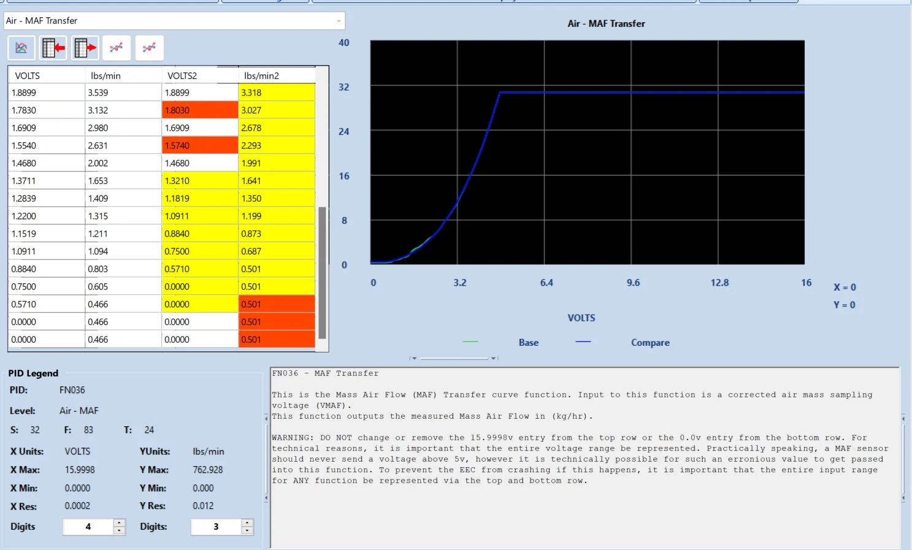Select the yellow lbs/min2 cell 0.873
Screen dimensions: 912x550
pyautogui.click(x=277, y=234)
